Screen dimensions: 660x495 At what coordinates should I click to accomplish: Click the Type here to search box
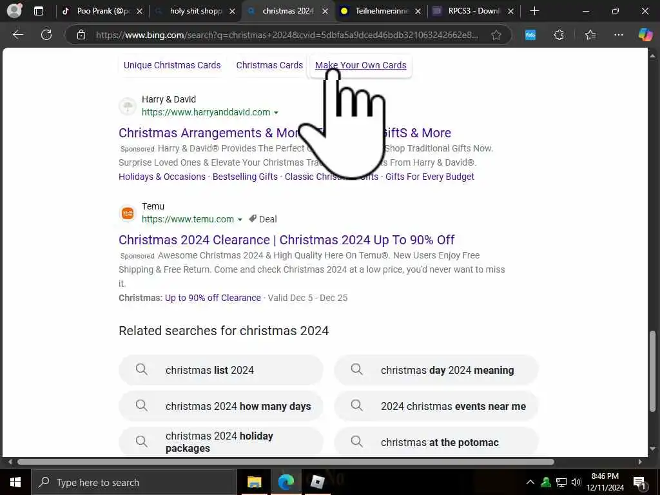(x=133, y=482)
